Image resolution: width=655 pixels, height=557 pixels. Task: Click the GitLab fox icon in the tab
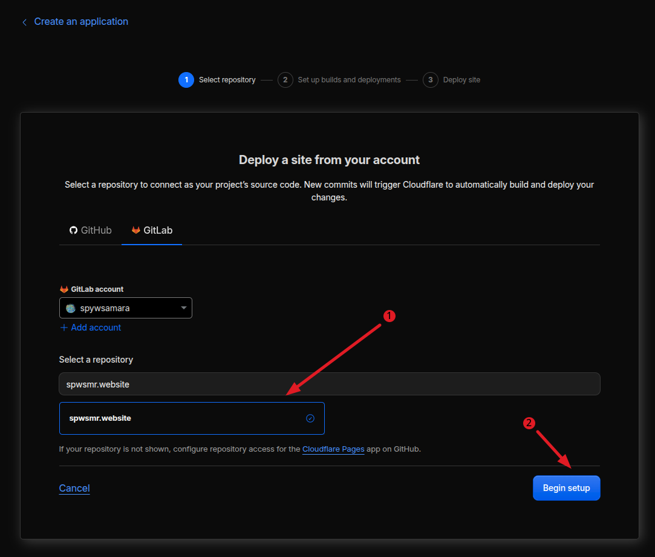pos(135,230)
